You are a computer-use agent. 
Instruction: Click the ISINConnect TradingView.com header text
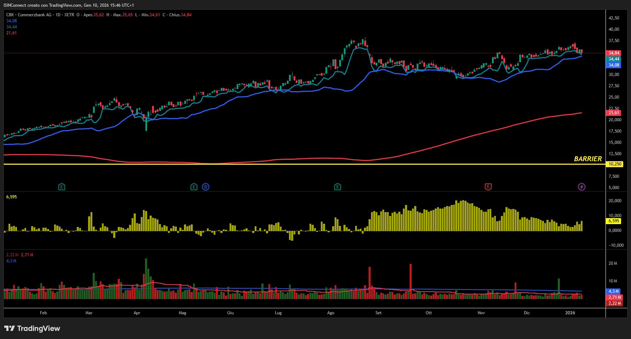[69, 5]
